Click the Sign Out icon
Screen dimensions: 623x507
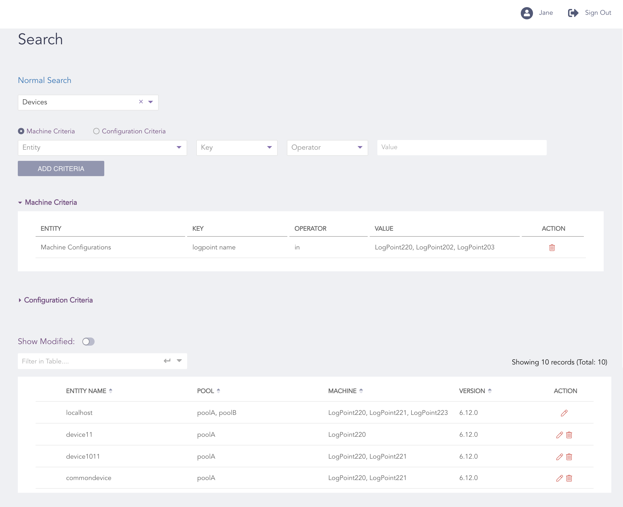tap(573, 13)
